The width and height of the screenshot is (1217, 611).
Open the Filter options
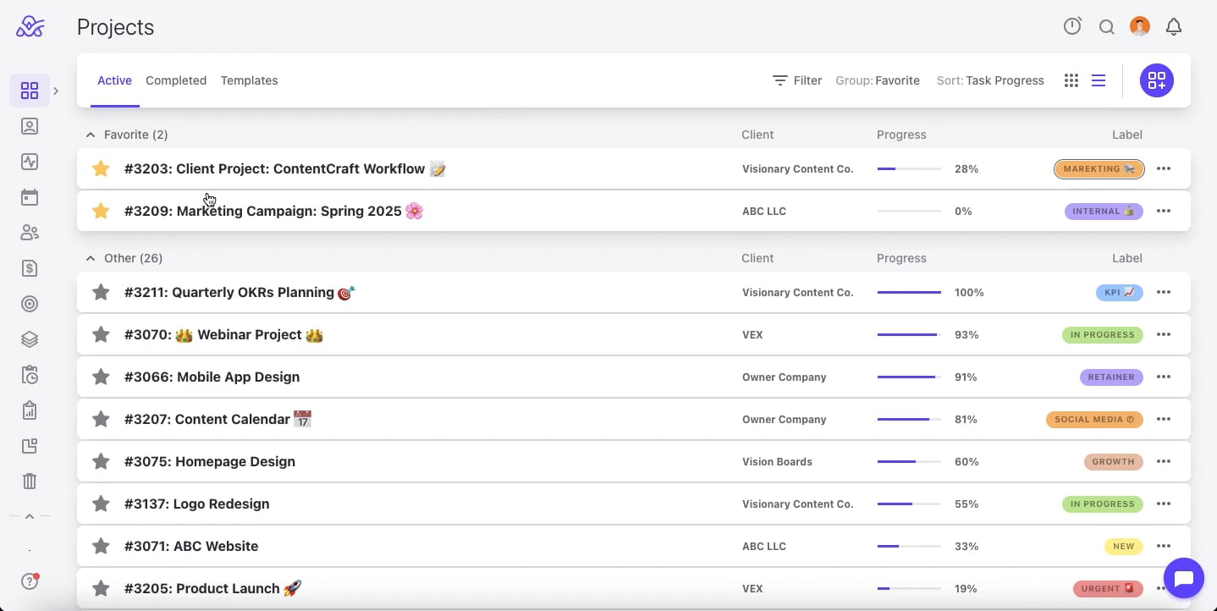tap(797, 80)
